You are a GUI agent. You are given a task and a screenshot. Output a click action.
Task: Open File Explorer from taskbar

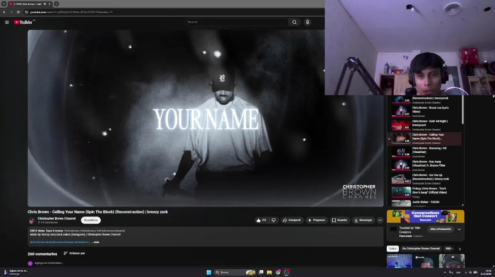click(x=269, y=272)
